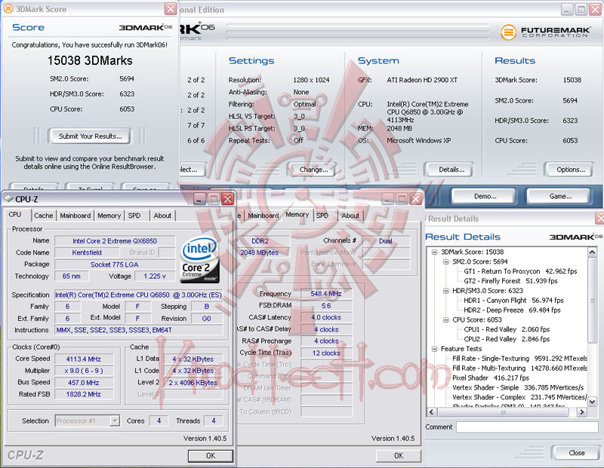This screenshot has height=468, width=604.
Task: Click the CPU-Z title bar icon
Action: [8, 199]
